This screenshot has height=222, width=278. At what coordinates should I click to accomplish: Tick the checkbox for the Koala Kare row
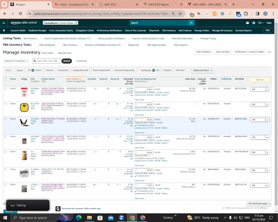pos(6,119)
